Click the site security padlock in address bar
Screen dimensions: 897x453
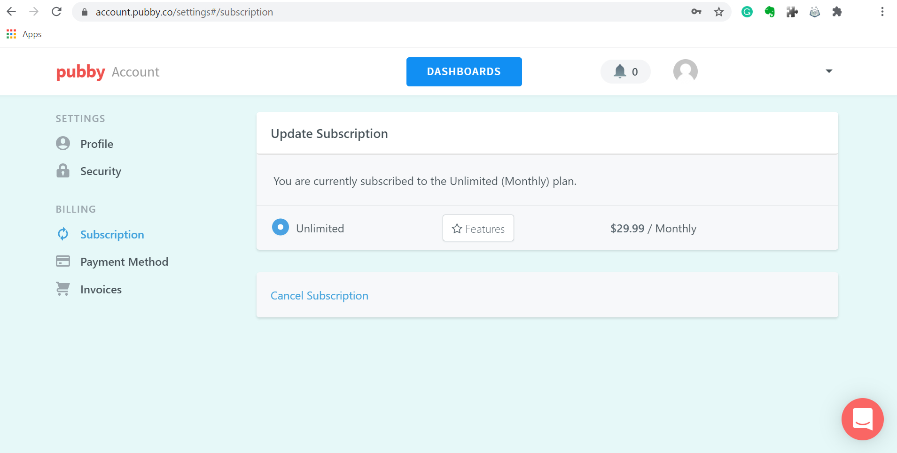(x=85, y=12)
